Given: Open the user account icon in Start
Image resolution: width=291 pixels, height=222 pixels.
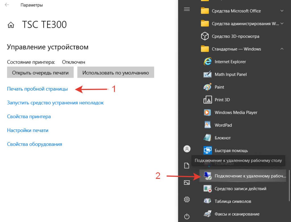Looking at the screenshot, I should click(187, 149).
